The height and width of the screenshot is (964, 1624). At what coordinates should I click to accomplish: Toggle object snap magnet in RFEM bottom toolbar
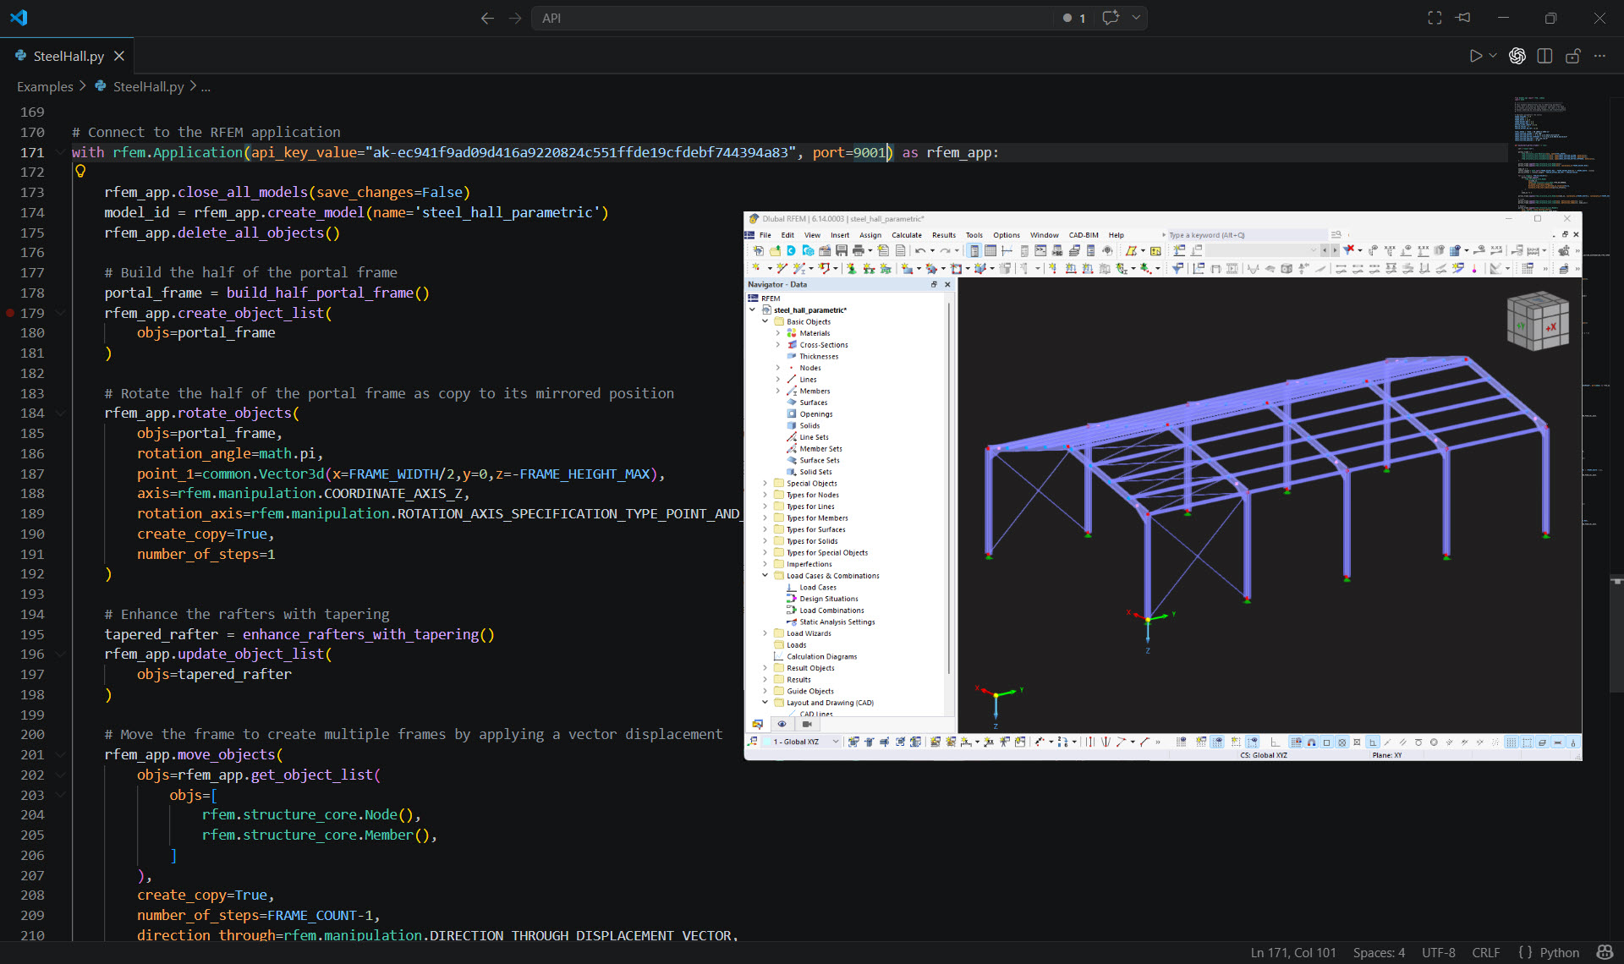(x=1311, y=742)
